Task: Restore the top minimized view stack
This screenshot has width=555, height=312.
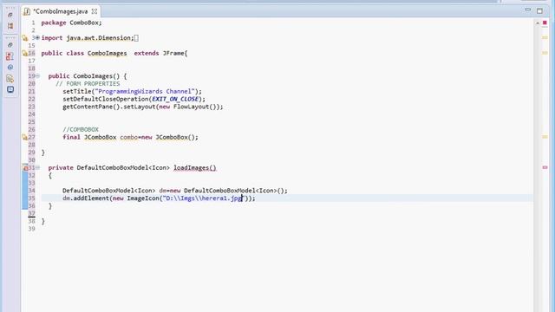Action: click(x=10, y=15)
